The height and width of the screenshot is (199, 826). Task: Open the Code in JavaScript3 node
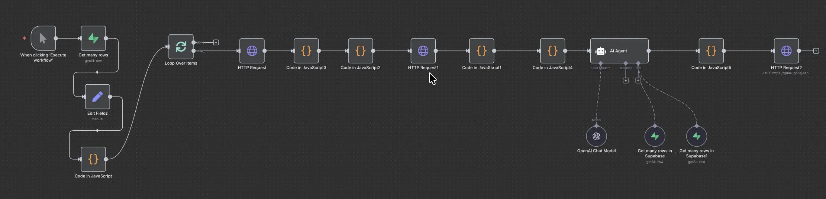306,51
